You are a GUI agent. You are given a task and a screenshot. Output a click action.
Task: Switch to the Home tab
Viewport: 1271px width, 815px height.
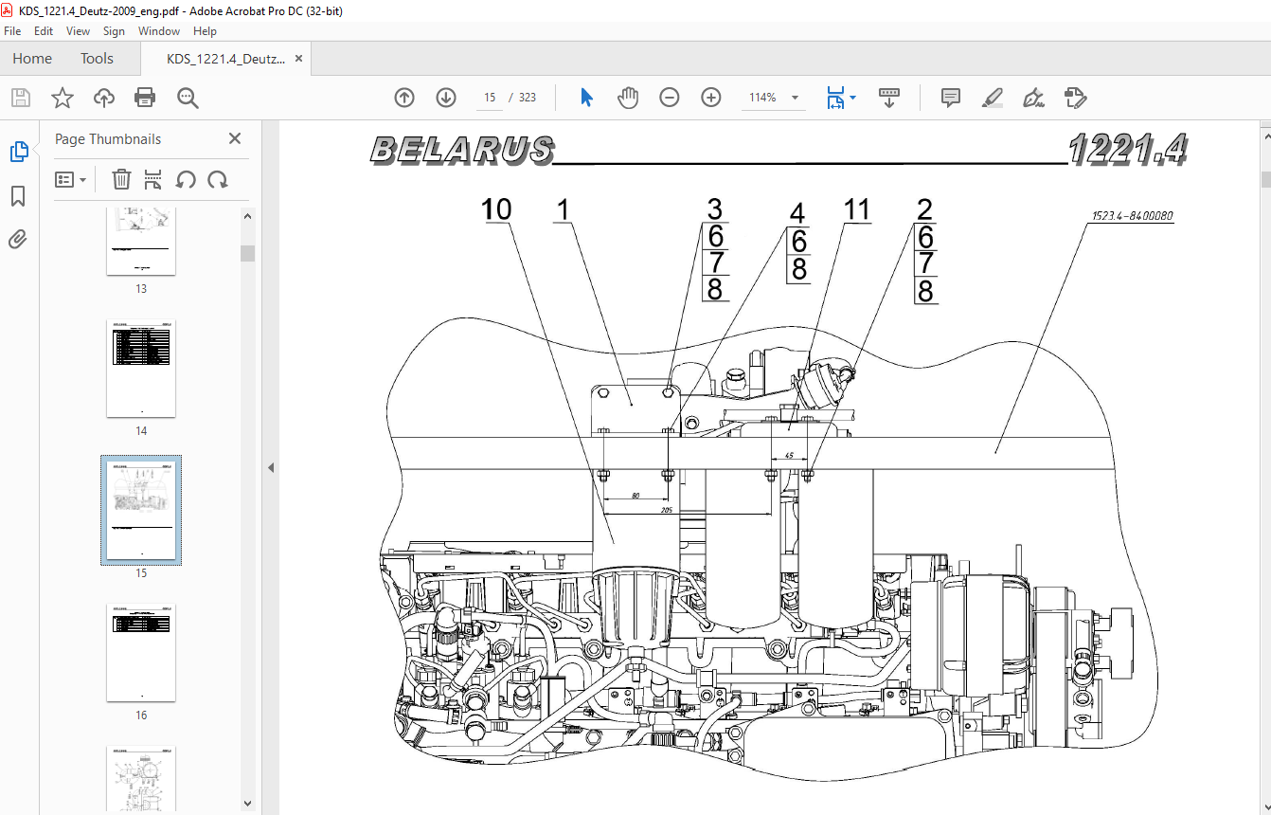(32, 59)
